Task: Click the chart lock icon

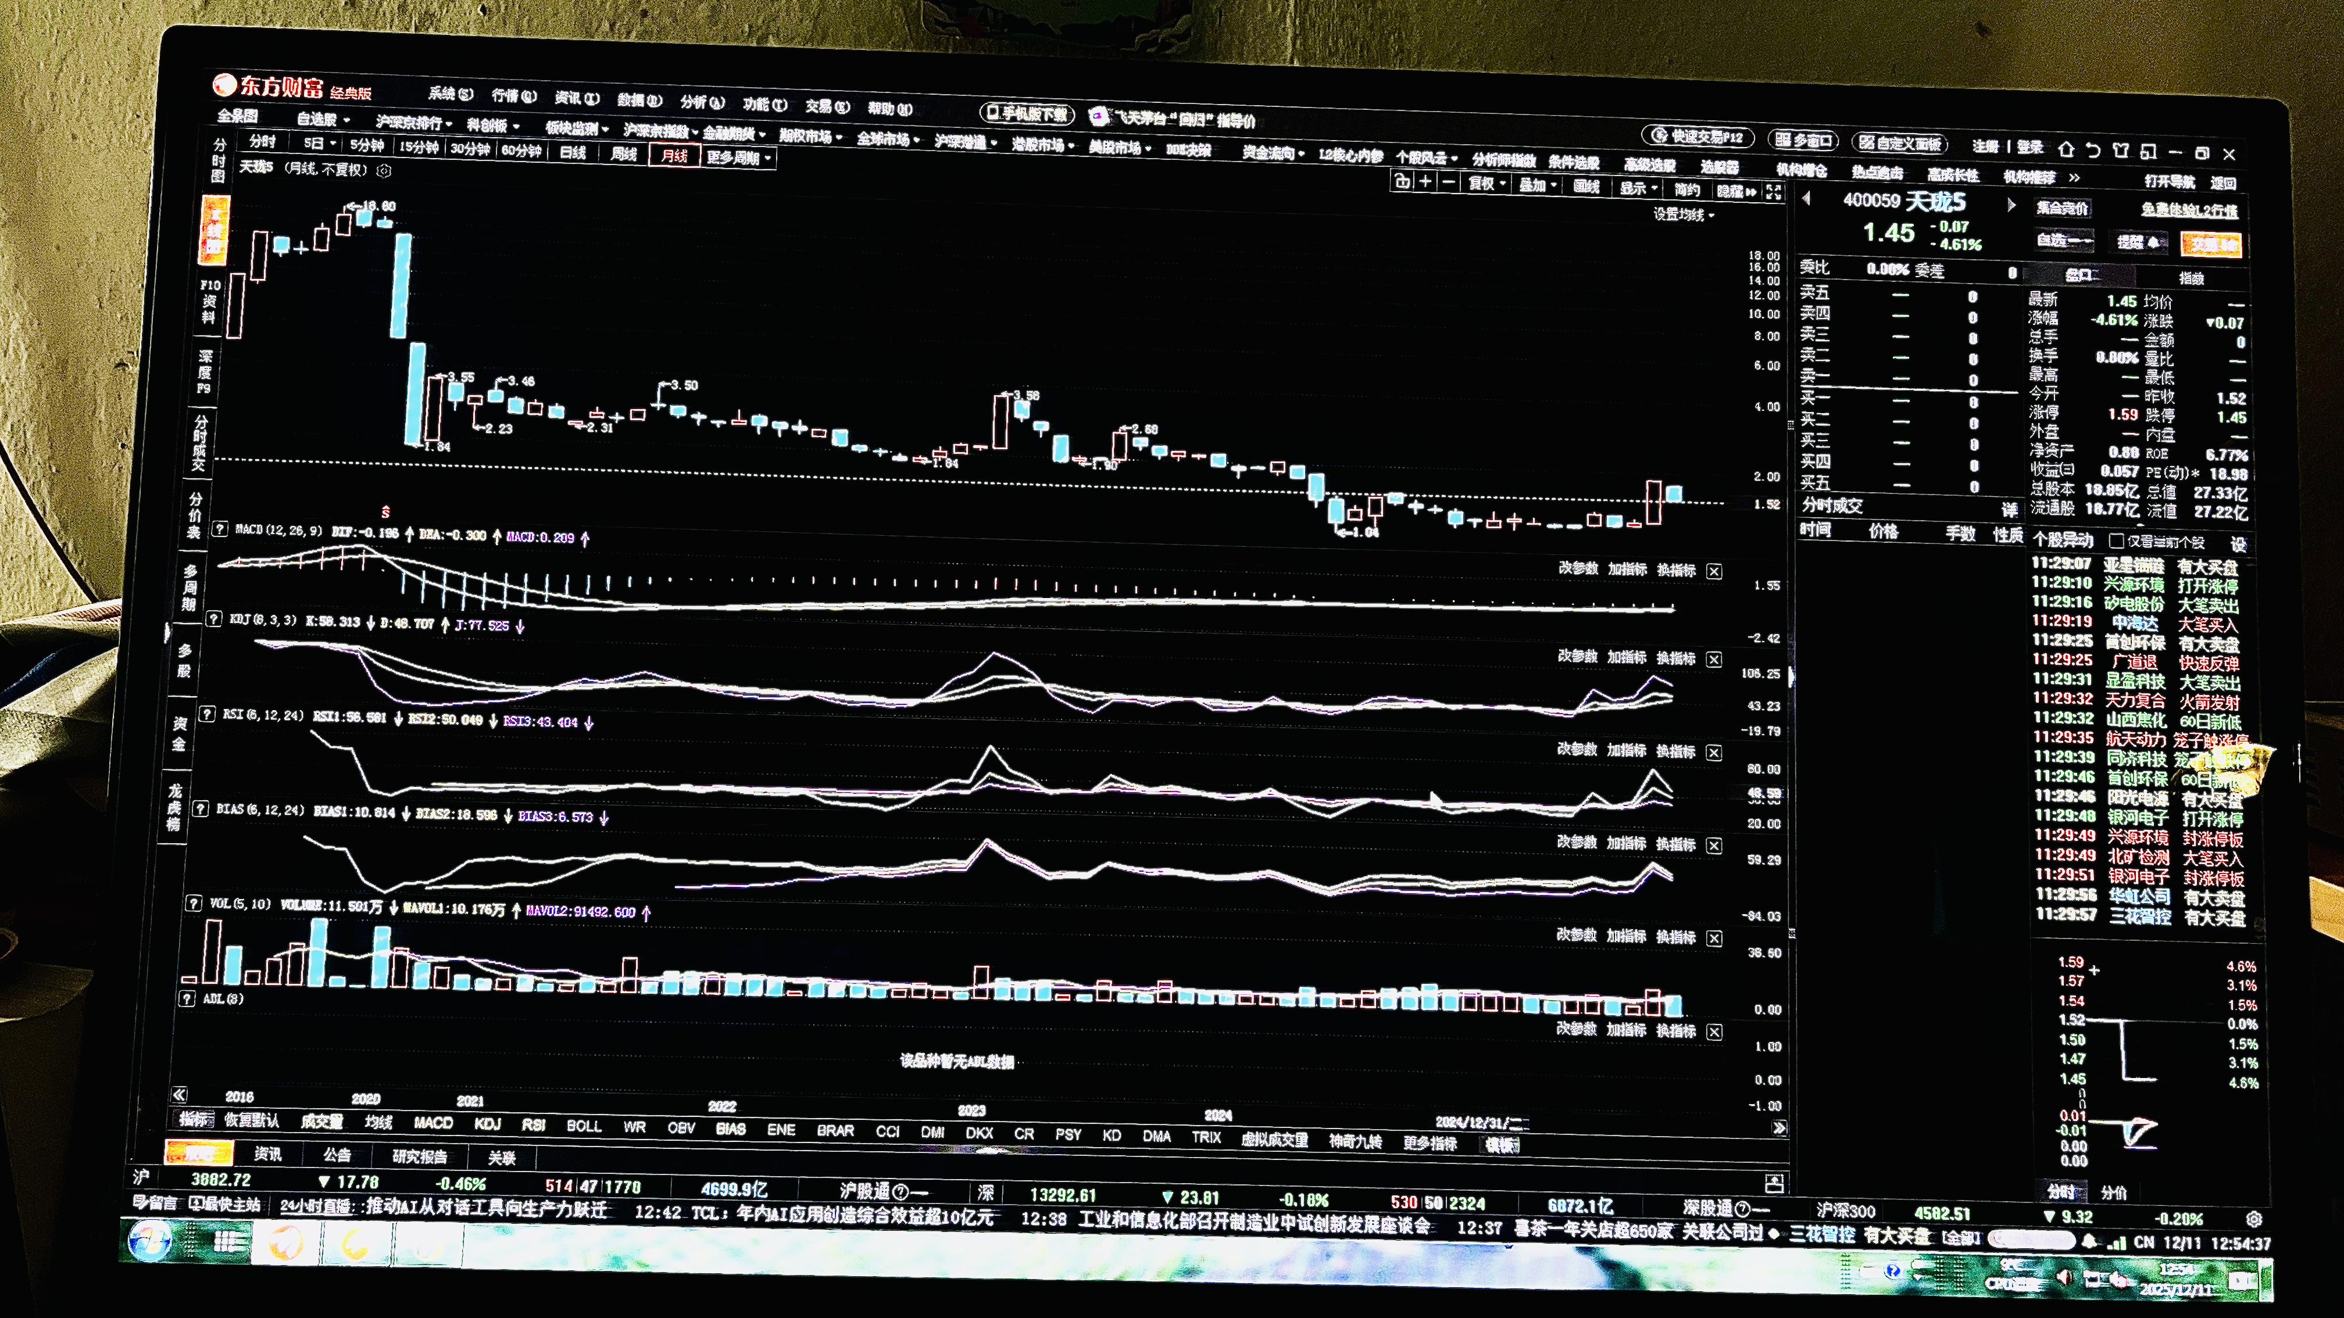Action: click(x=1402, y=182)
